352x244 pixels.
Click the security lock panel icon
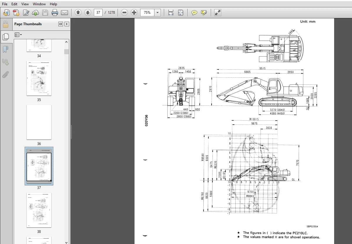pos(5,24)
